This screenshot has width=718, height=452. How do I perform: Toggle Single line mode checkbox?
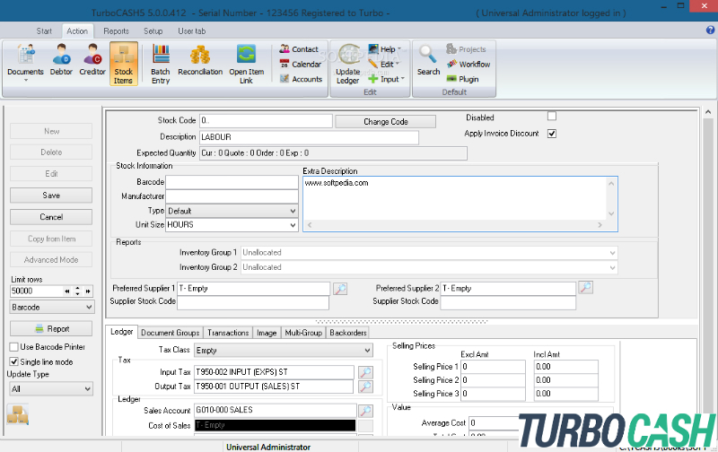pos(14,361)
